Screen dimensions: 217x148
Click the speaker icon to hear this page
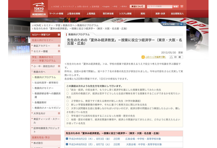tap(143, 57)
